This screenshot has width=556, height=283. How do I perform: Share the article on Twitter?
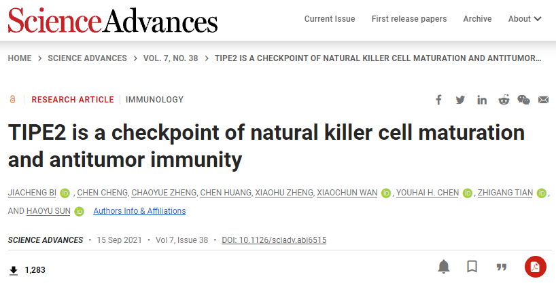coord(460,100)
